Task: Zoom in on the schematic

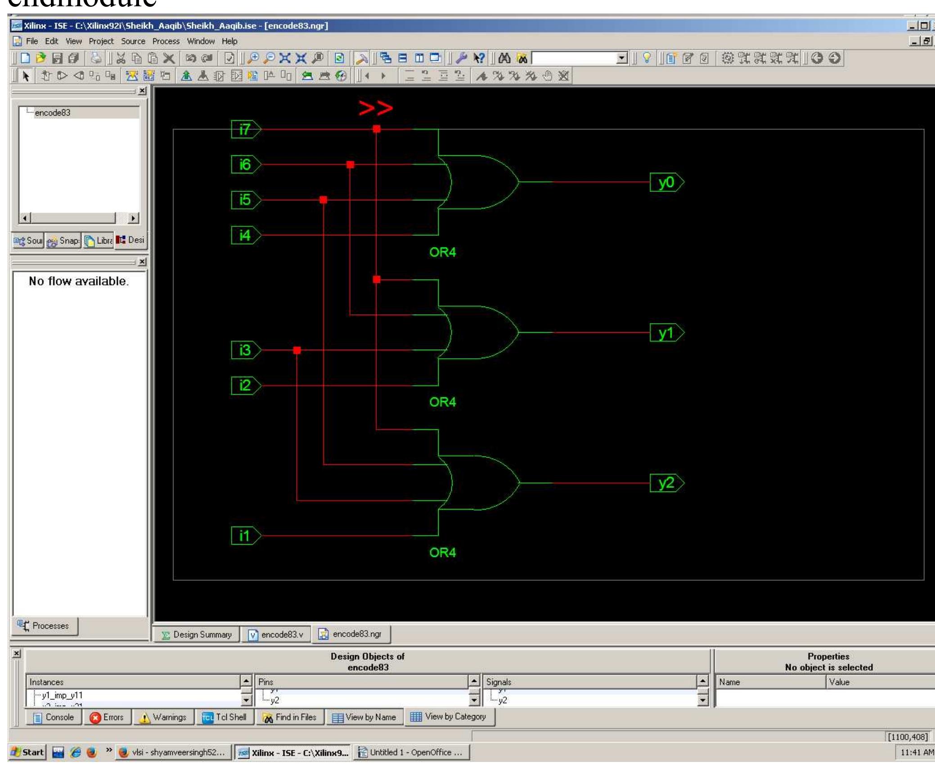Action: 254,58
